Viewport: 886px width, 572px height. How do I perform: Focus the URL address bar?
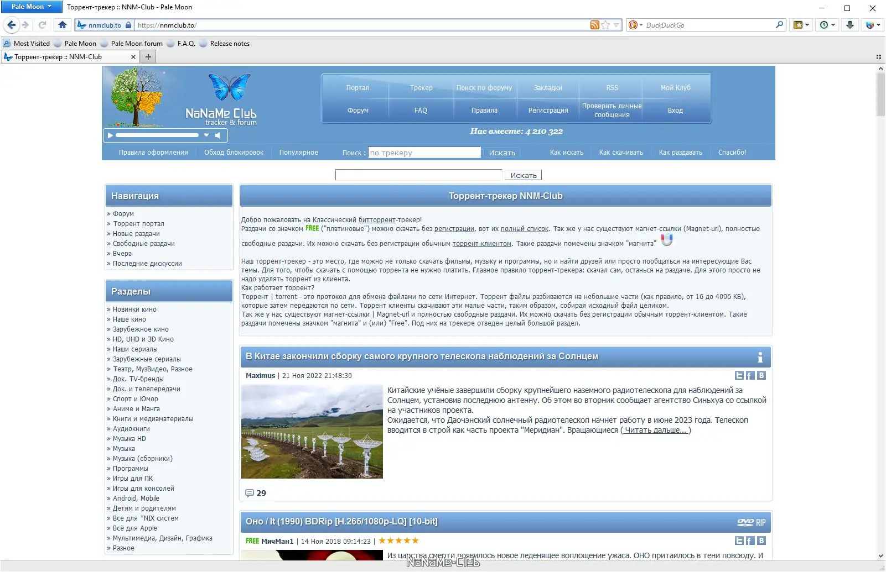coord(362,25)
